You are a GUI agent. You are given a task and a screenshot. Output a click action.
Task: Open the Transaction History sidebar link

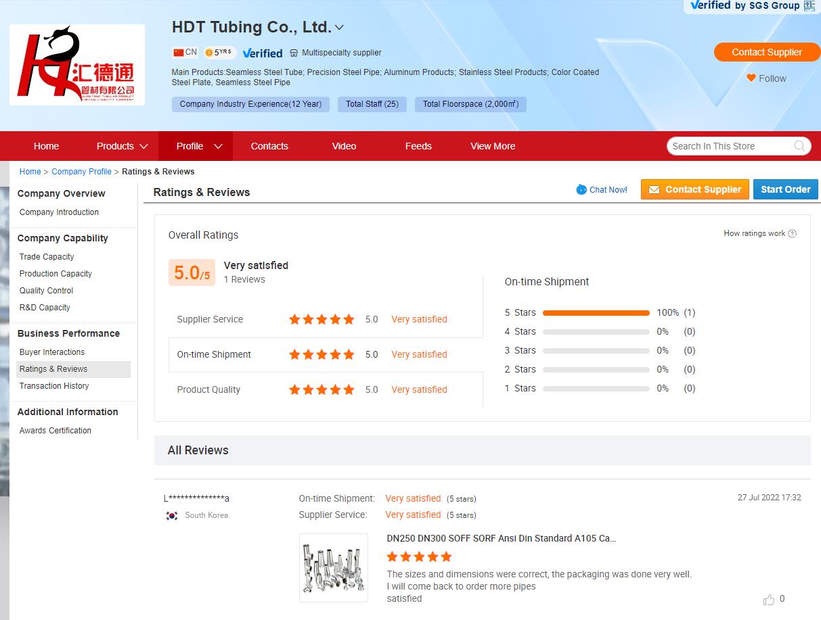(x=54, y=386)
